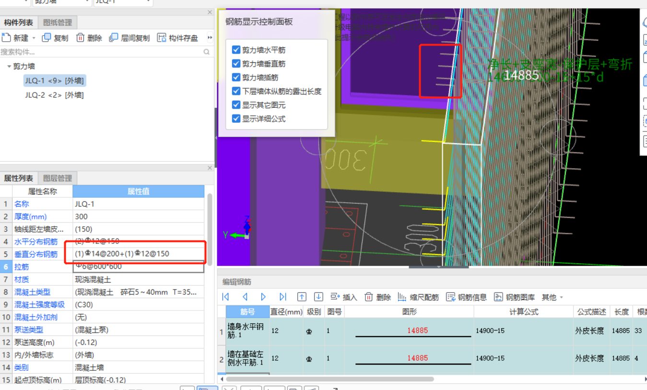The height and width of the screenshot is (390, 647).
Task: Click the 属性名称 column header
Action: click(42, 191)
